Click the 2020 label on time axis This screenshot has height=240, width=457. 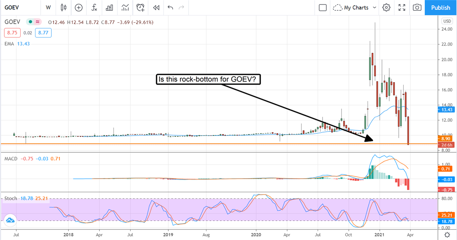coord(256,235)
